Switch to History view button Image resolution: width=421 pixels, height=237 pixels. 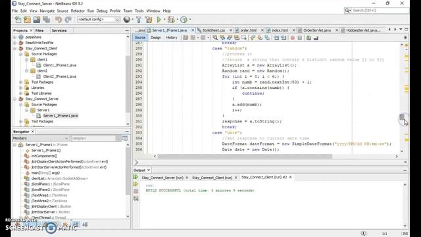[172, 38]
